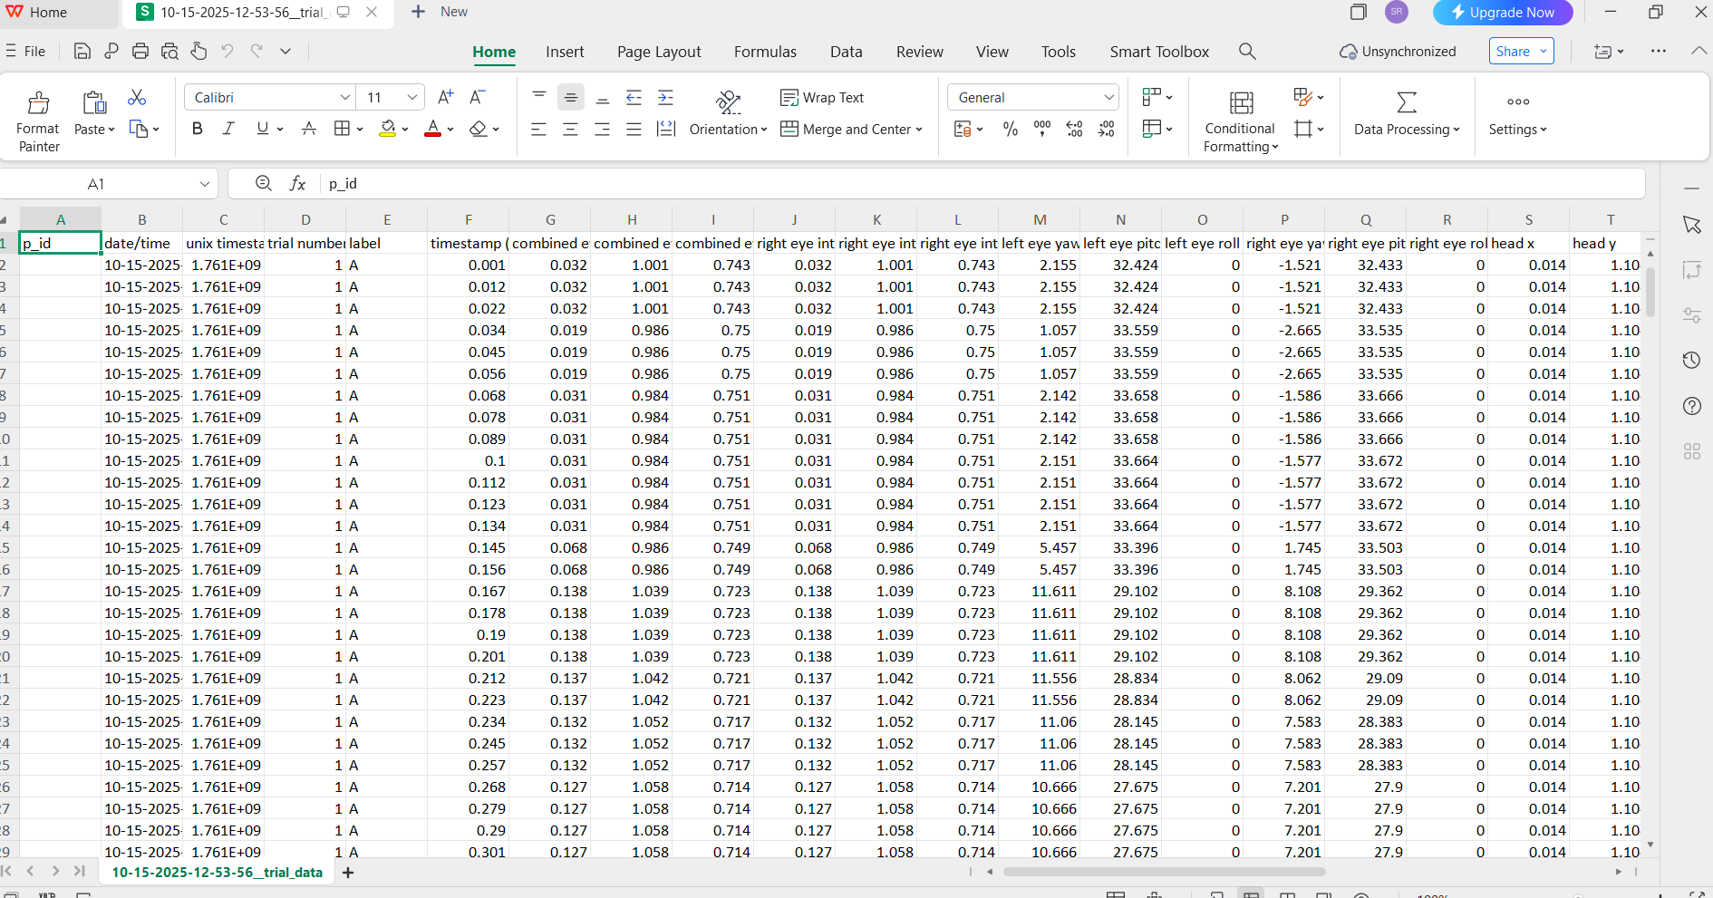
Task: Expand the Merge and Center dropdown arrow
Action: click(x=919, y=130)
